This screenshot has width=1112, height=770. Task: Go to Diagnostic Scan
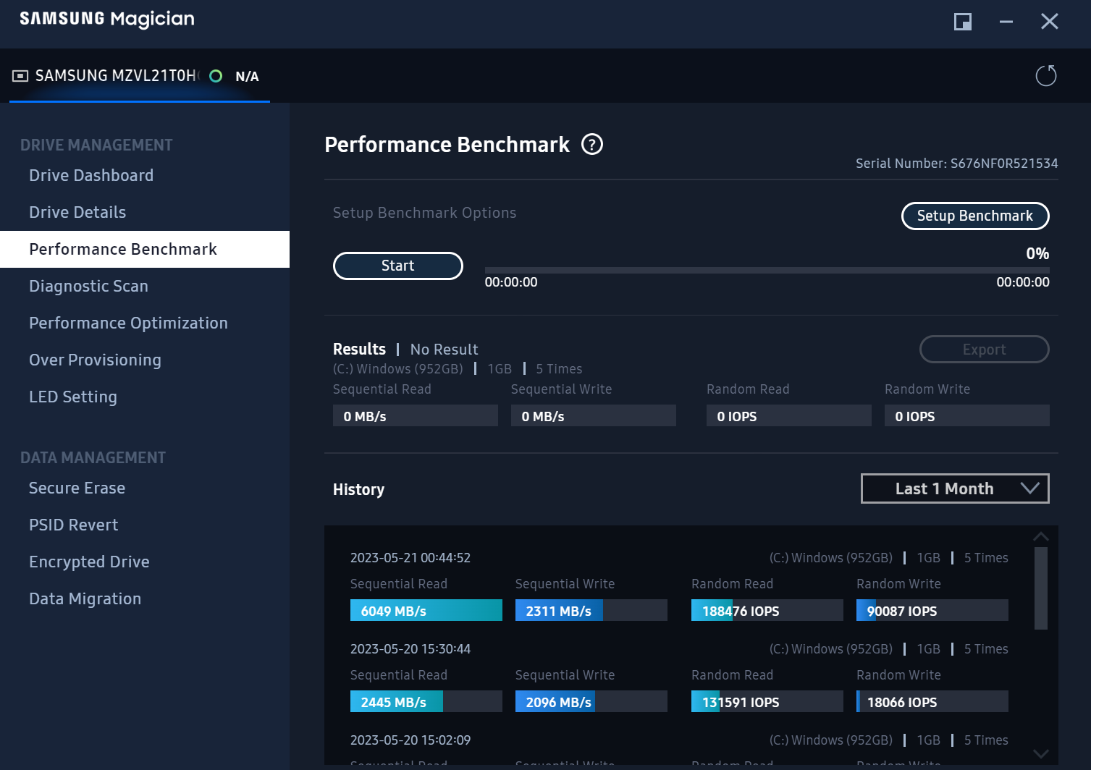pyautogui.click(x=88, y=286)
